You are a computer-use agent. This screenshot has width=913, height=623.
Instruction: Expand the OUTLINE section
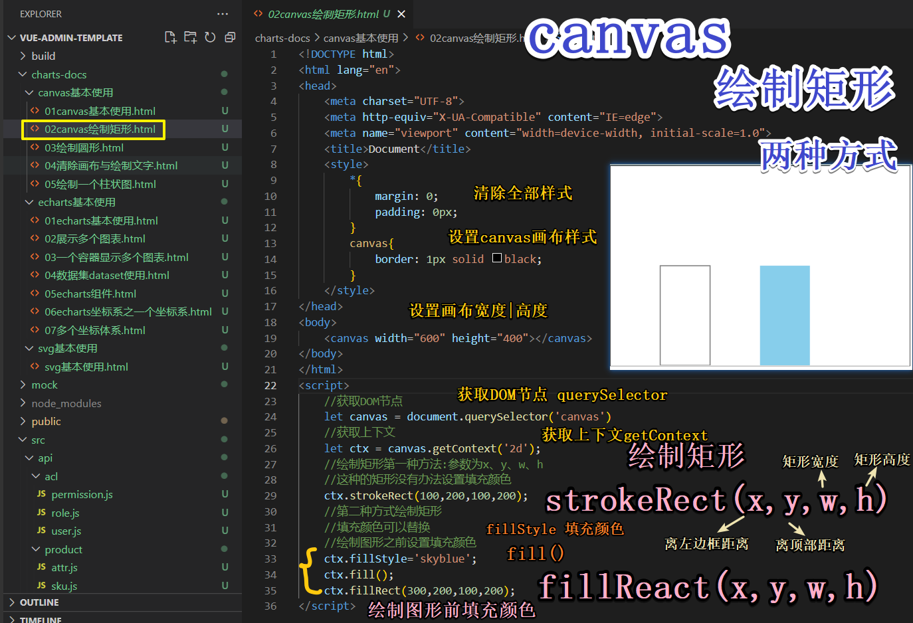40,602
